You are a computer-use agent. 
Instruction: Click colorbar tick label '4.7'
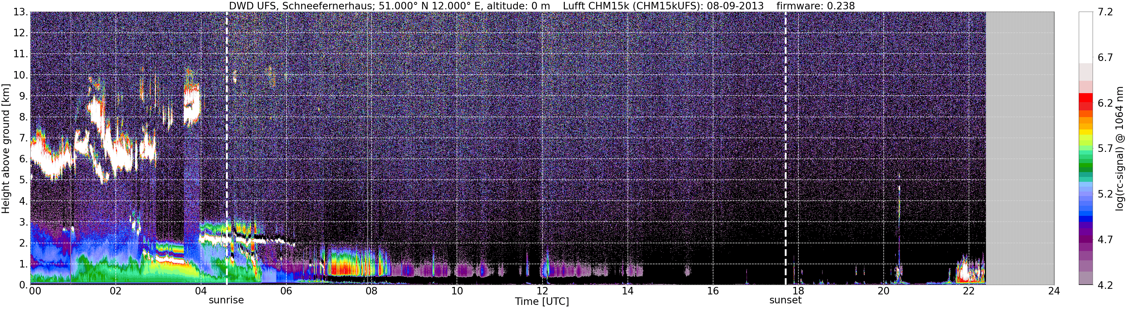[x=1105, y=239]
